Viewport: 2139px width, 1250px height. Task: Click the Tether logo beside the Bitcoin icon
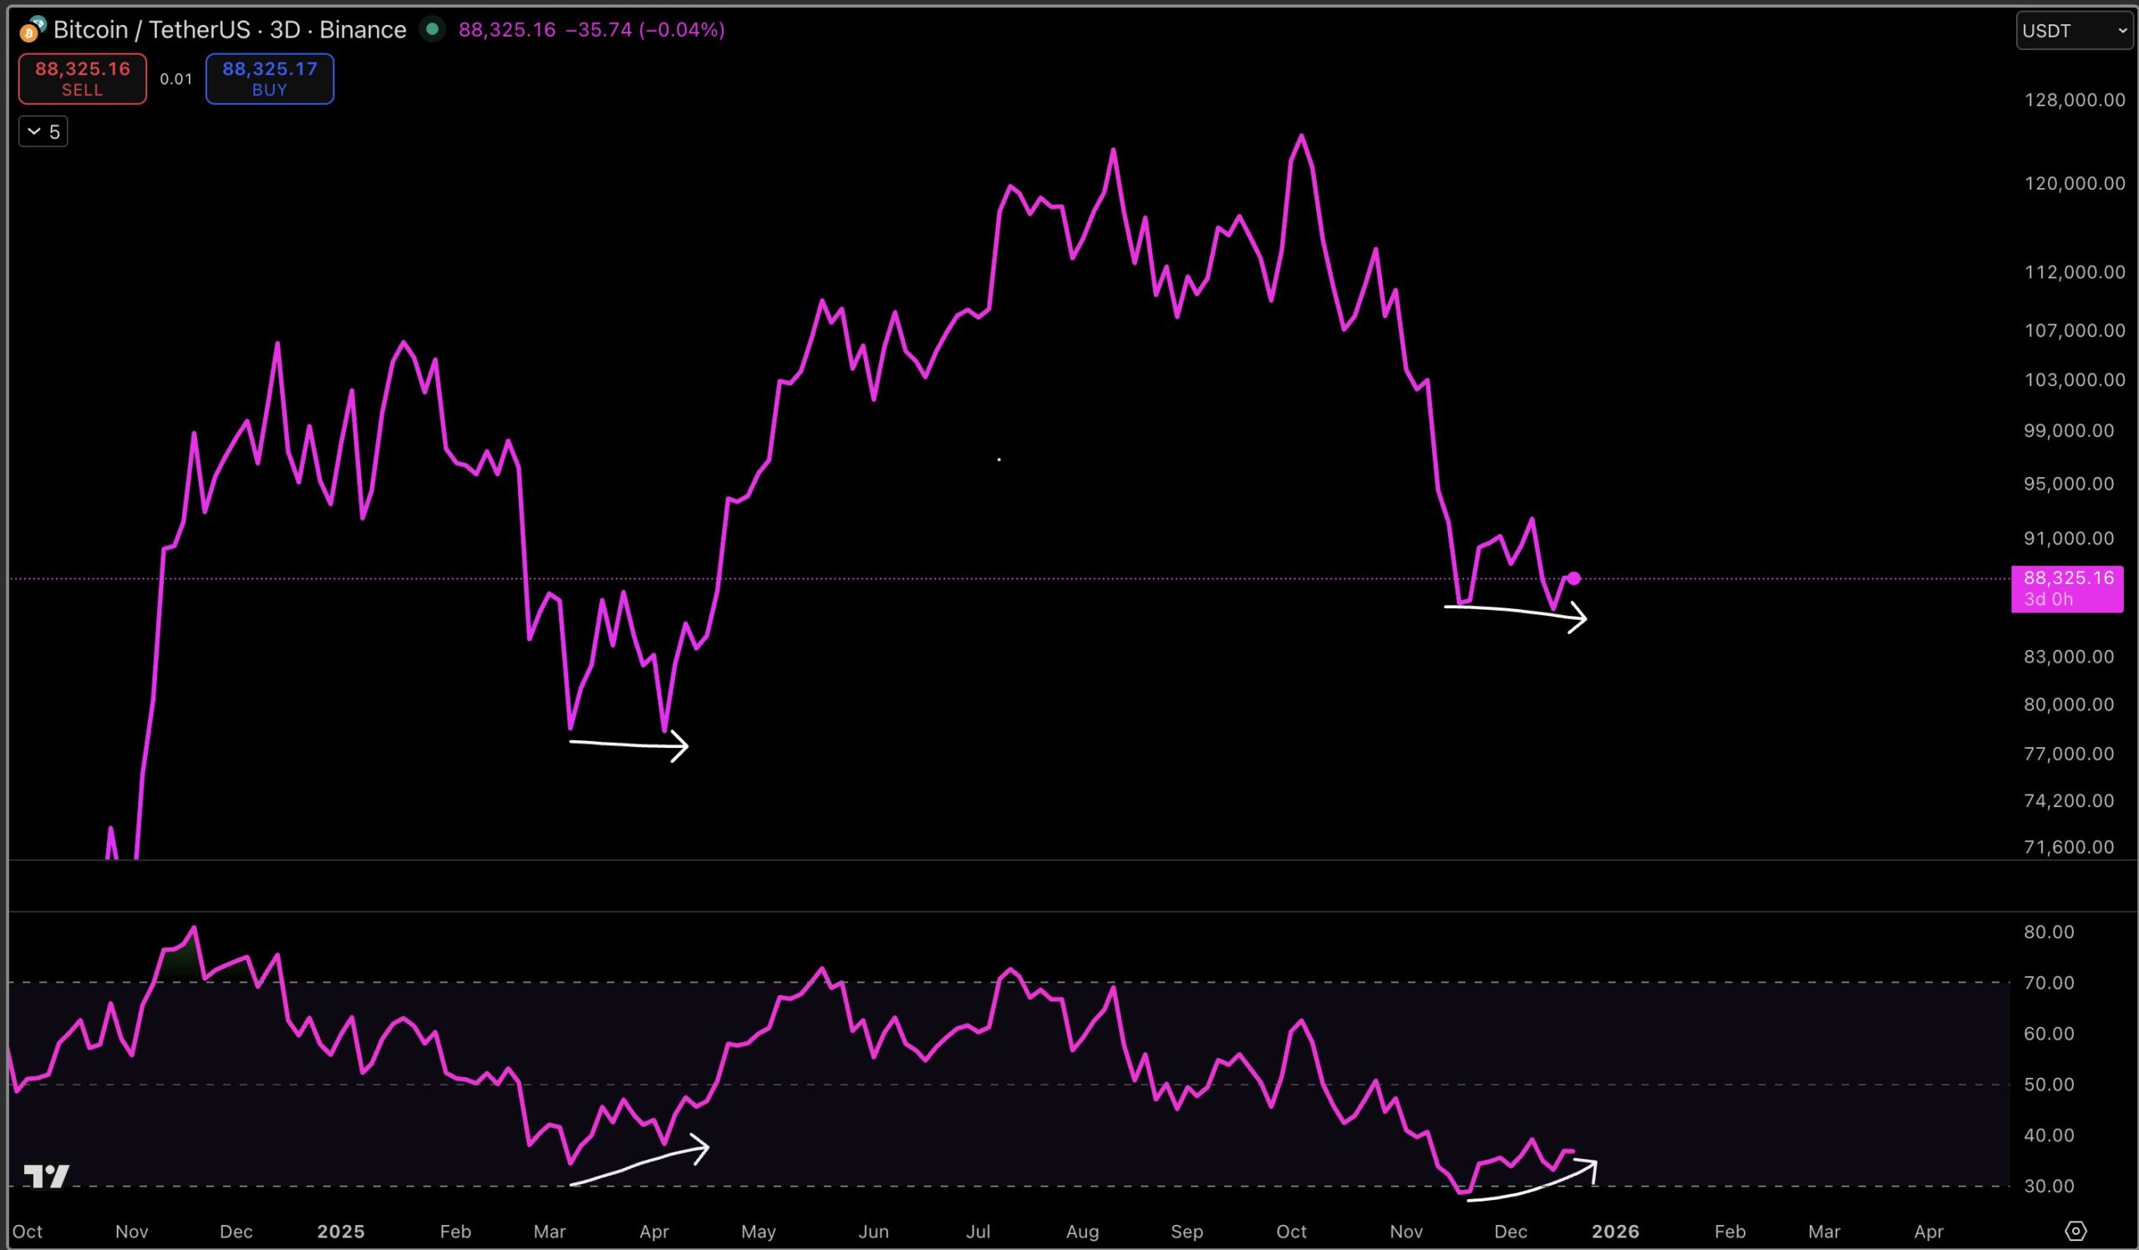(x=40, y=23)
